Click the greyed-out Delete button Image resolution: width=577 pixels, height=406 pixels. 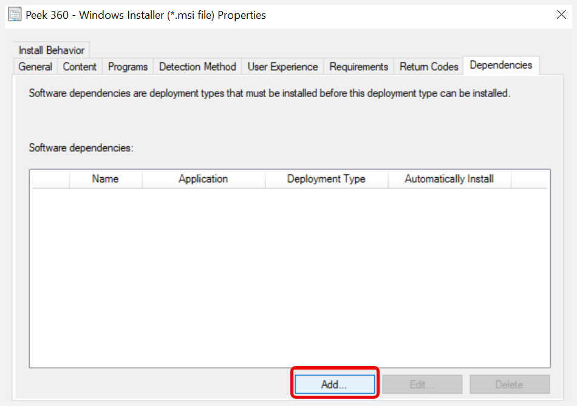pyautogui.click(x=510, y=384)
